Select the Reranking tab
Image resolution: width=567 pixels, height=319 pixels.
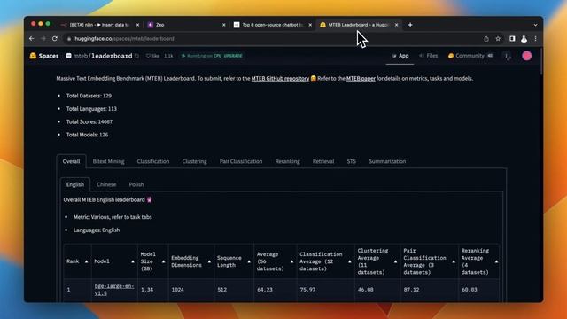pyautogui.click(x=287, y=161)
